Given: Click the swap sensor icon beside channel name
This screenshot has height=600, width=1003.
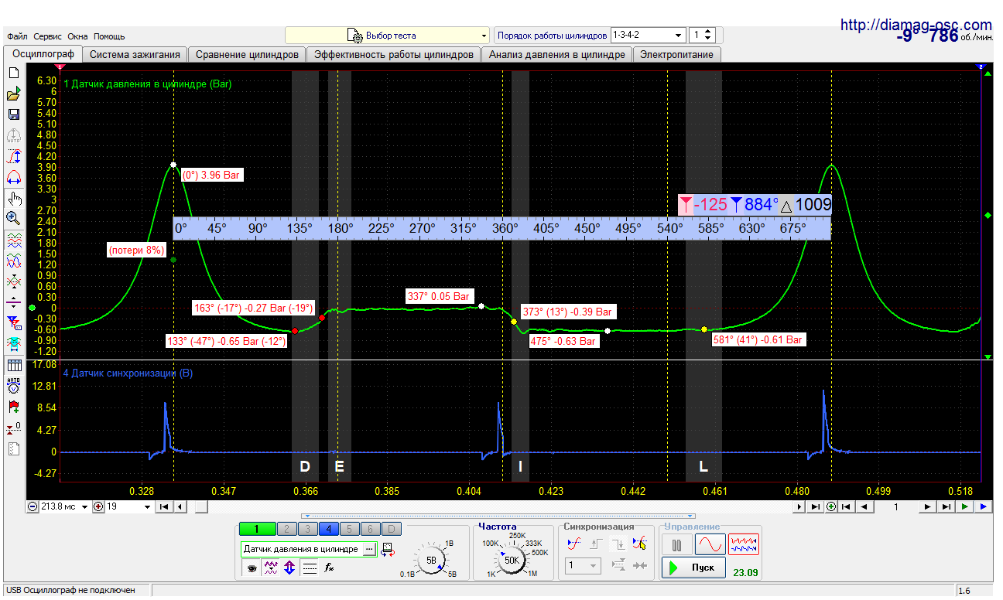Looking at the screenshot, I should coord(388,549).
